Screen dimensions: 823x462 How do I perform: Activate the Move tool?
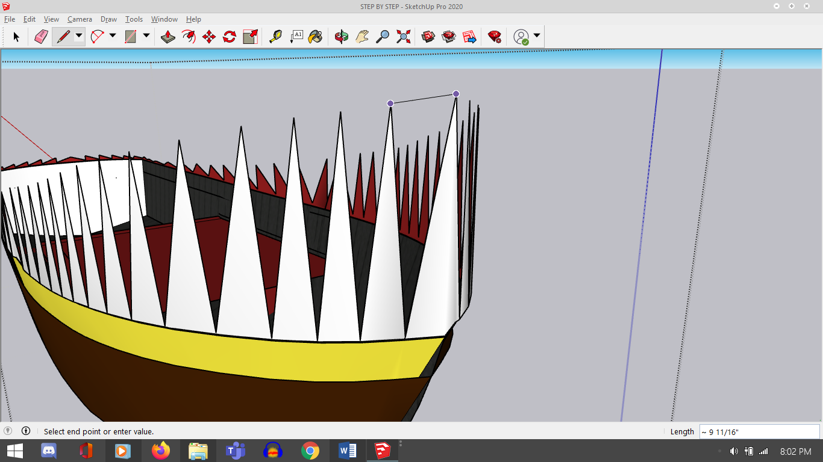coord(209,37)
